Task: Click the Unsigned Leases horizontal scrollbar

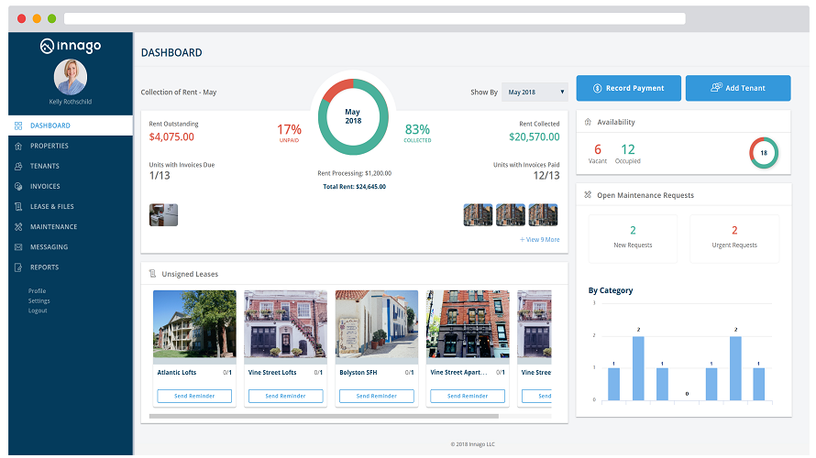Action: (323, 416)
